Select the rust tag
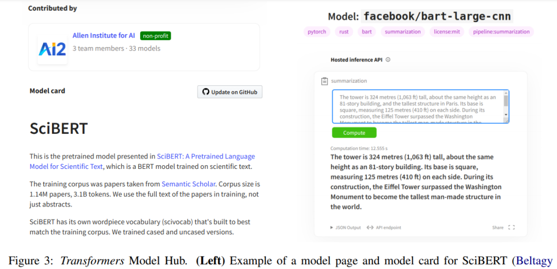Viewport: 557px width, 269px height. [x=344, y=31]
